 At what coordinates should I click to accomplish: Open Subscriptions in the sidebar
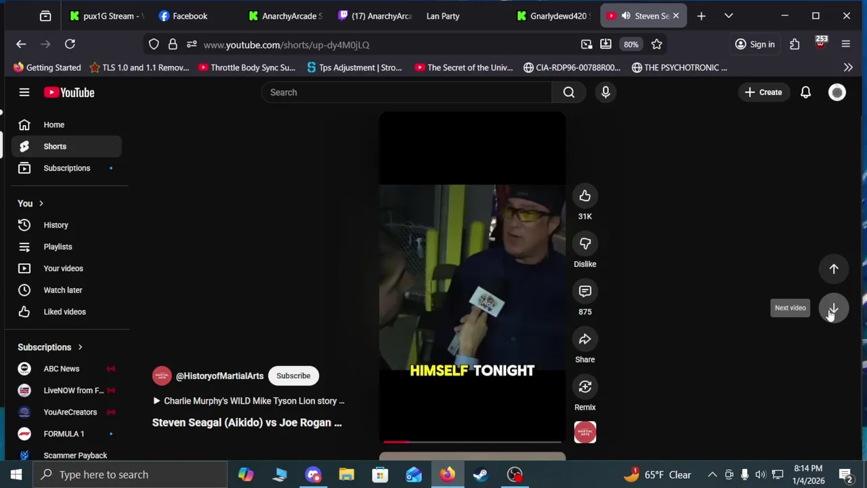[66, 168]
